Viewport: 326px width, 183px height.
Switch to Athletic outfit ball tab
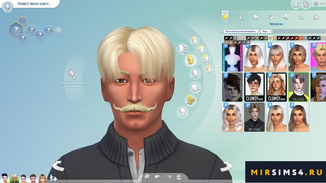point(256,17)
